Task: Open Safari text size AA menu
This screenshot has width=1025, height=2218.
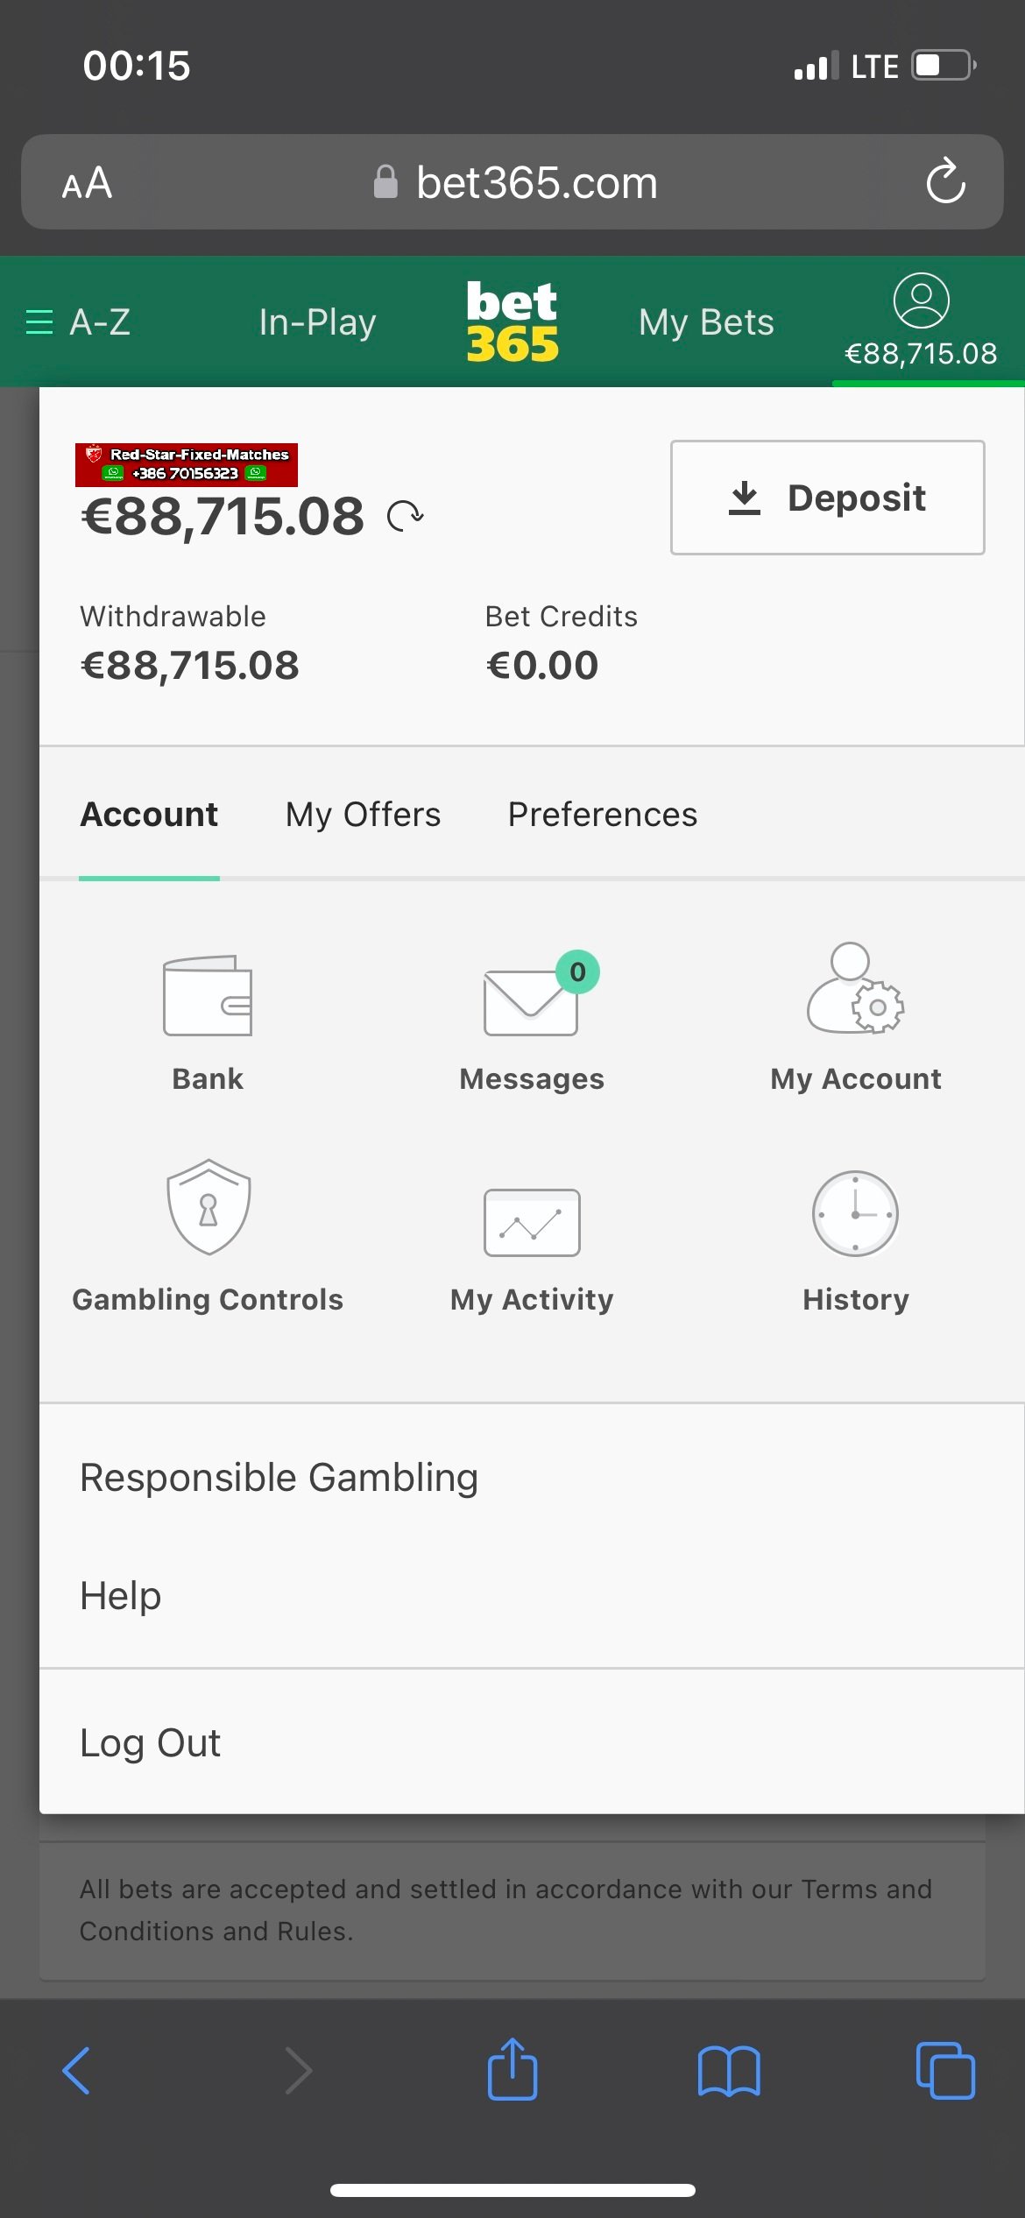Action: coord(87,183)
